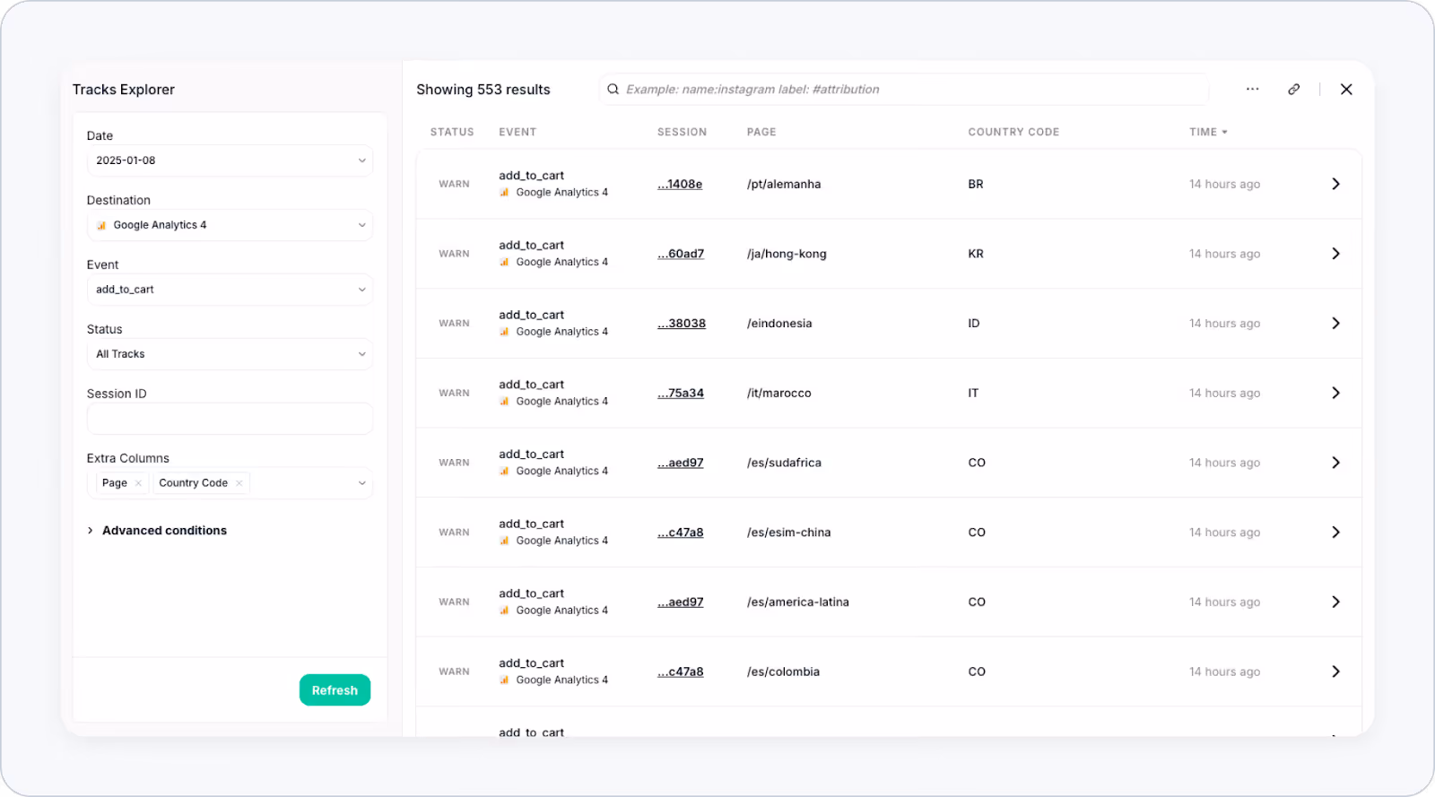Open details arrow for /es/sudafrica row
The width and height of the screenshot is (1435, 797).
[1335, 463]
